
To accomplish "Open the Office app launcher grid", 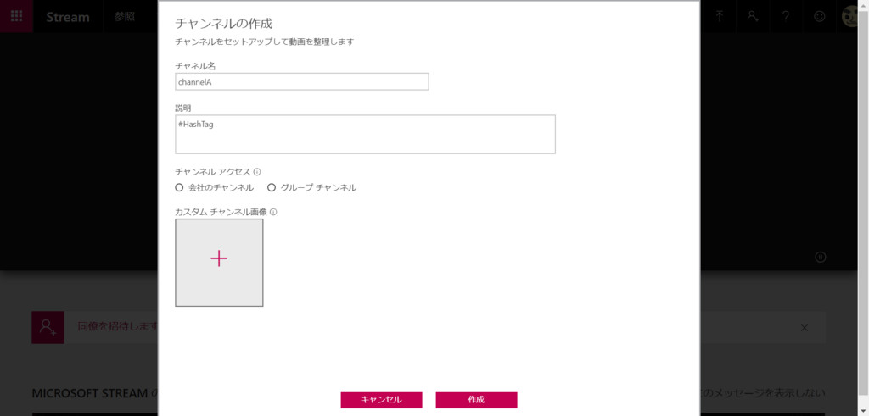I will tap(17, 16).
